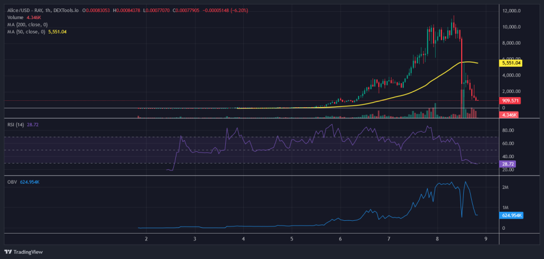Click the date 2 on time axis

146,239
